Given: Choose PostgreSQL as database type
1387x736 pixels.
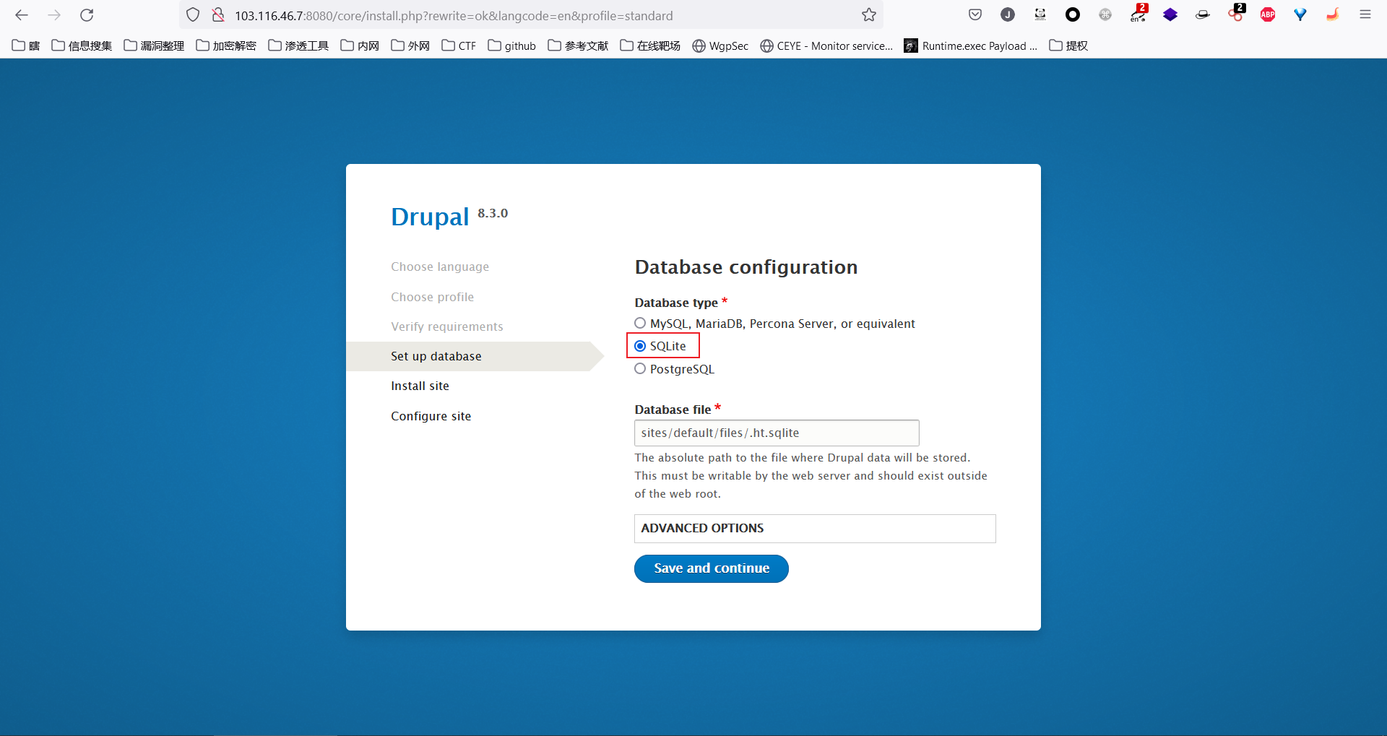Looking at the screenshot, I should 640,369.
